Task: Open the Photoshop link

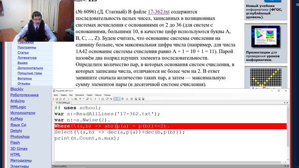Action: click(20, 137)
